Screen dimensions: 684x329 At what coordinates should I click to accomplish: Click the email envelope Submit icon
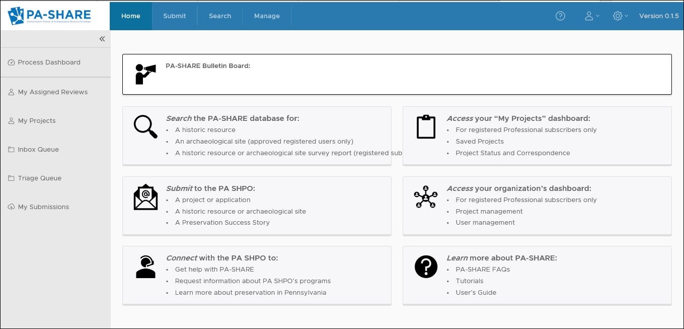(145, 197)
